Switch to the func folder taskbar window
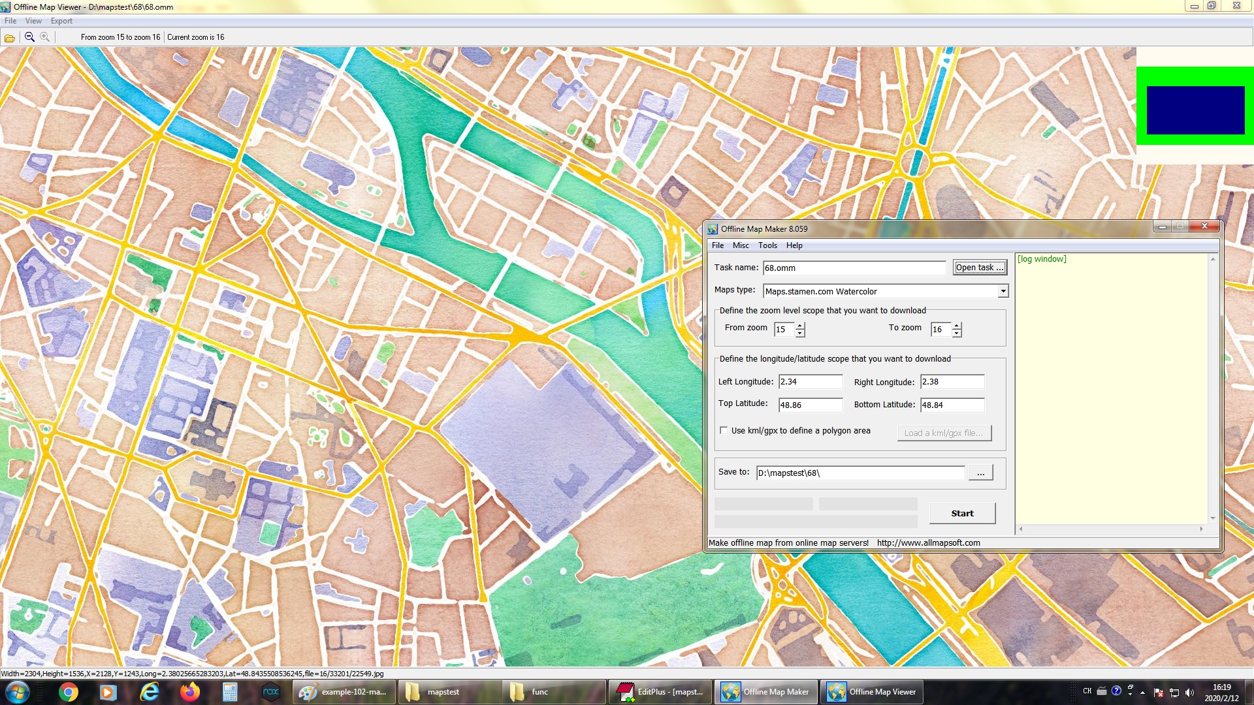1254x705 pixels. 555,692
